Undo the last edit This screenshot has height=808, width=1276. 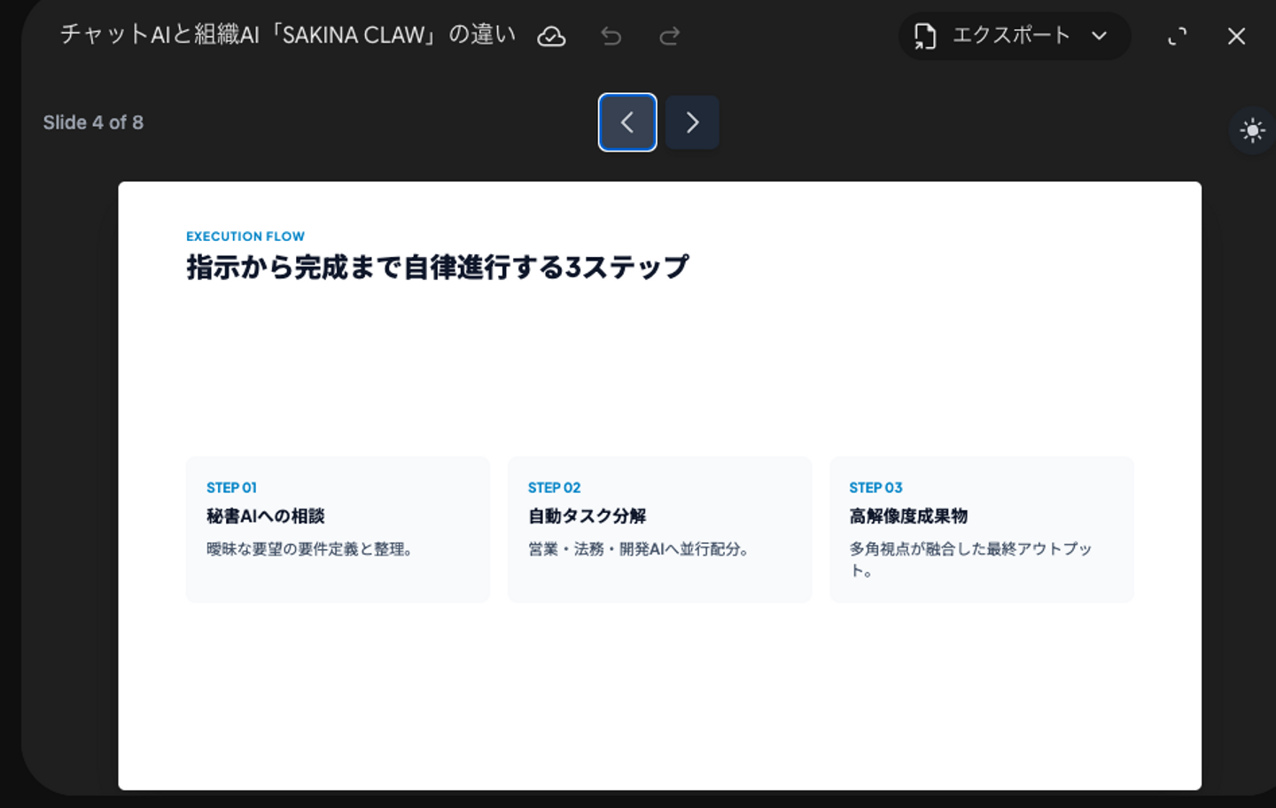pos(611,36)
